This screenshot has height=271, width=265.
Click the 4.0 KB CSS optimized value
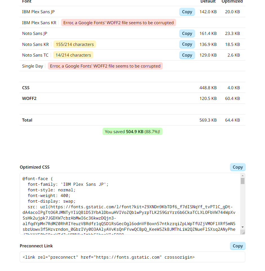(x=234, y=88)
